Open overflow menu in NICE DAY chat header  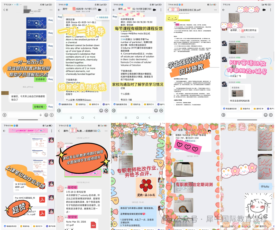[x=52, y=131]
